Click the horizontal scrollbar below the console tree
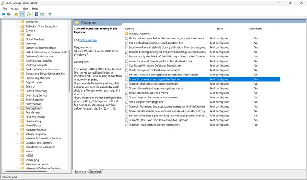Screen dimensions: 307x180 pyautogui.click(x=26, y=172)
